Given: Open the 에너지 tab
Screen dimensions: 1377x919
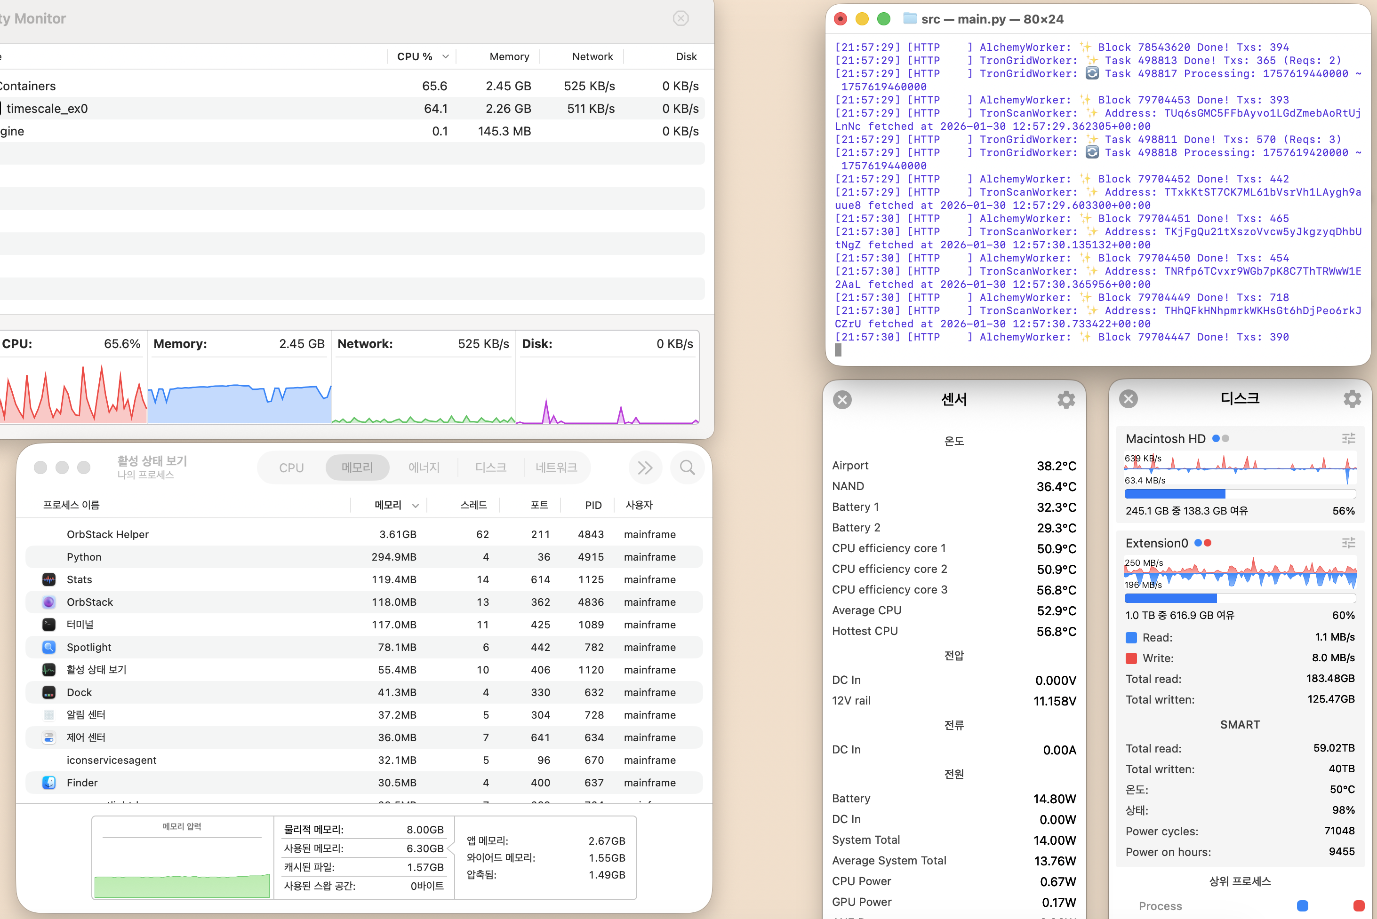Looking at the screenshot, I should pos(424,467).
